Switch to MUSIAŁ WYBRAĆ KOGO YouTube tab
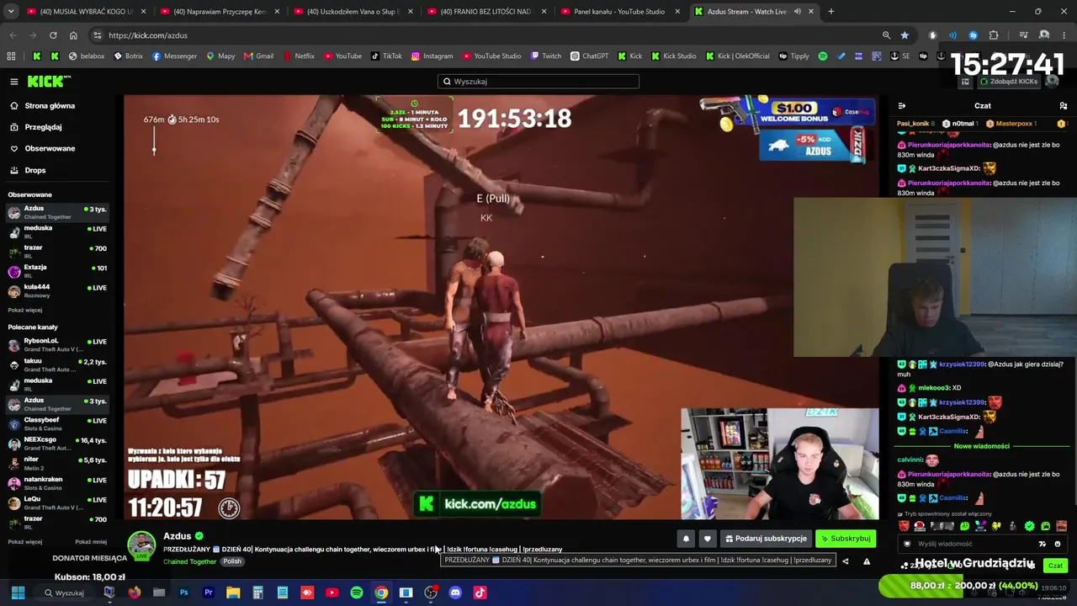The height and width of the screenshot is (606, 1077). pos(85,12)
